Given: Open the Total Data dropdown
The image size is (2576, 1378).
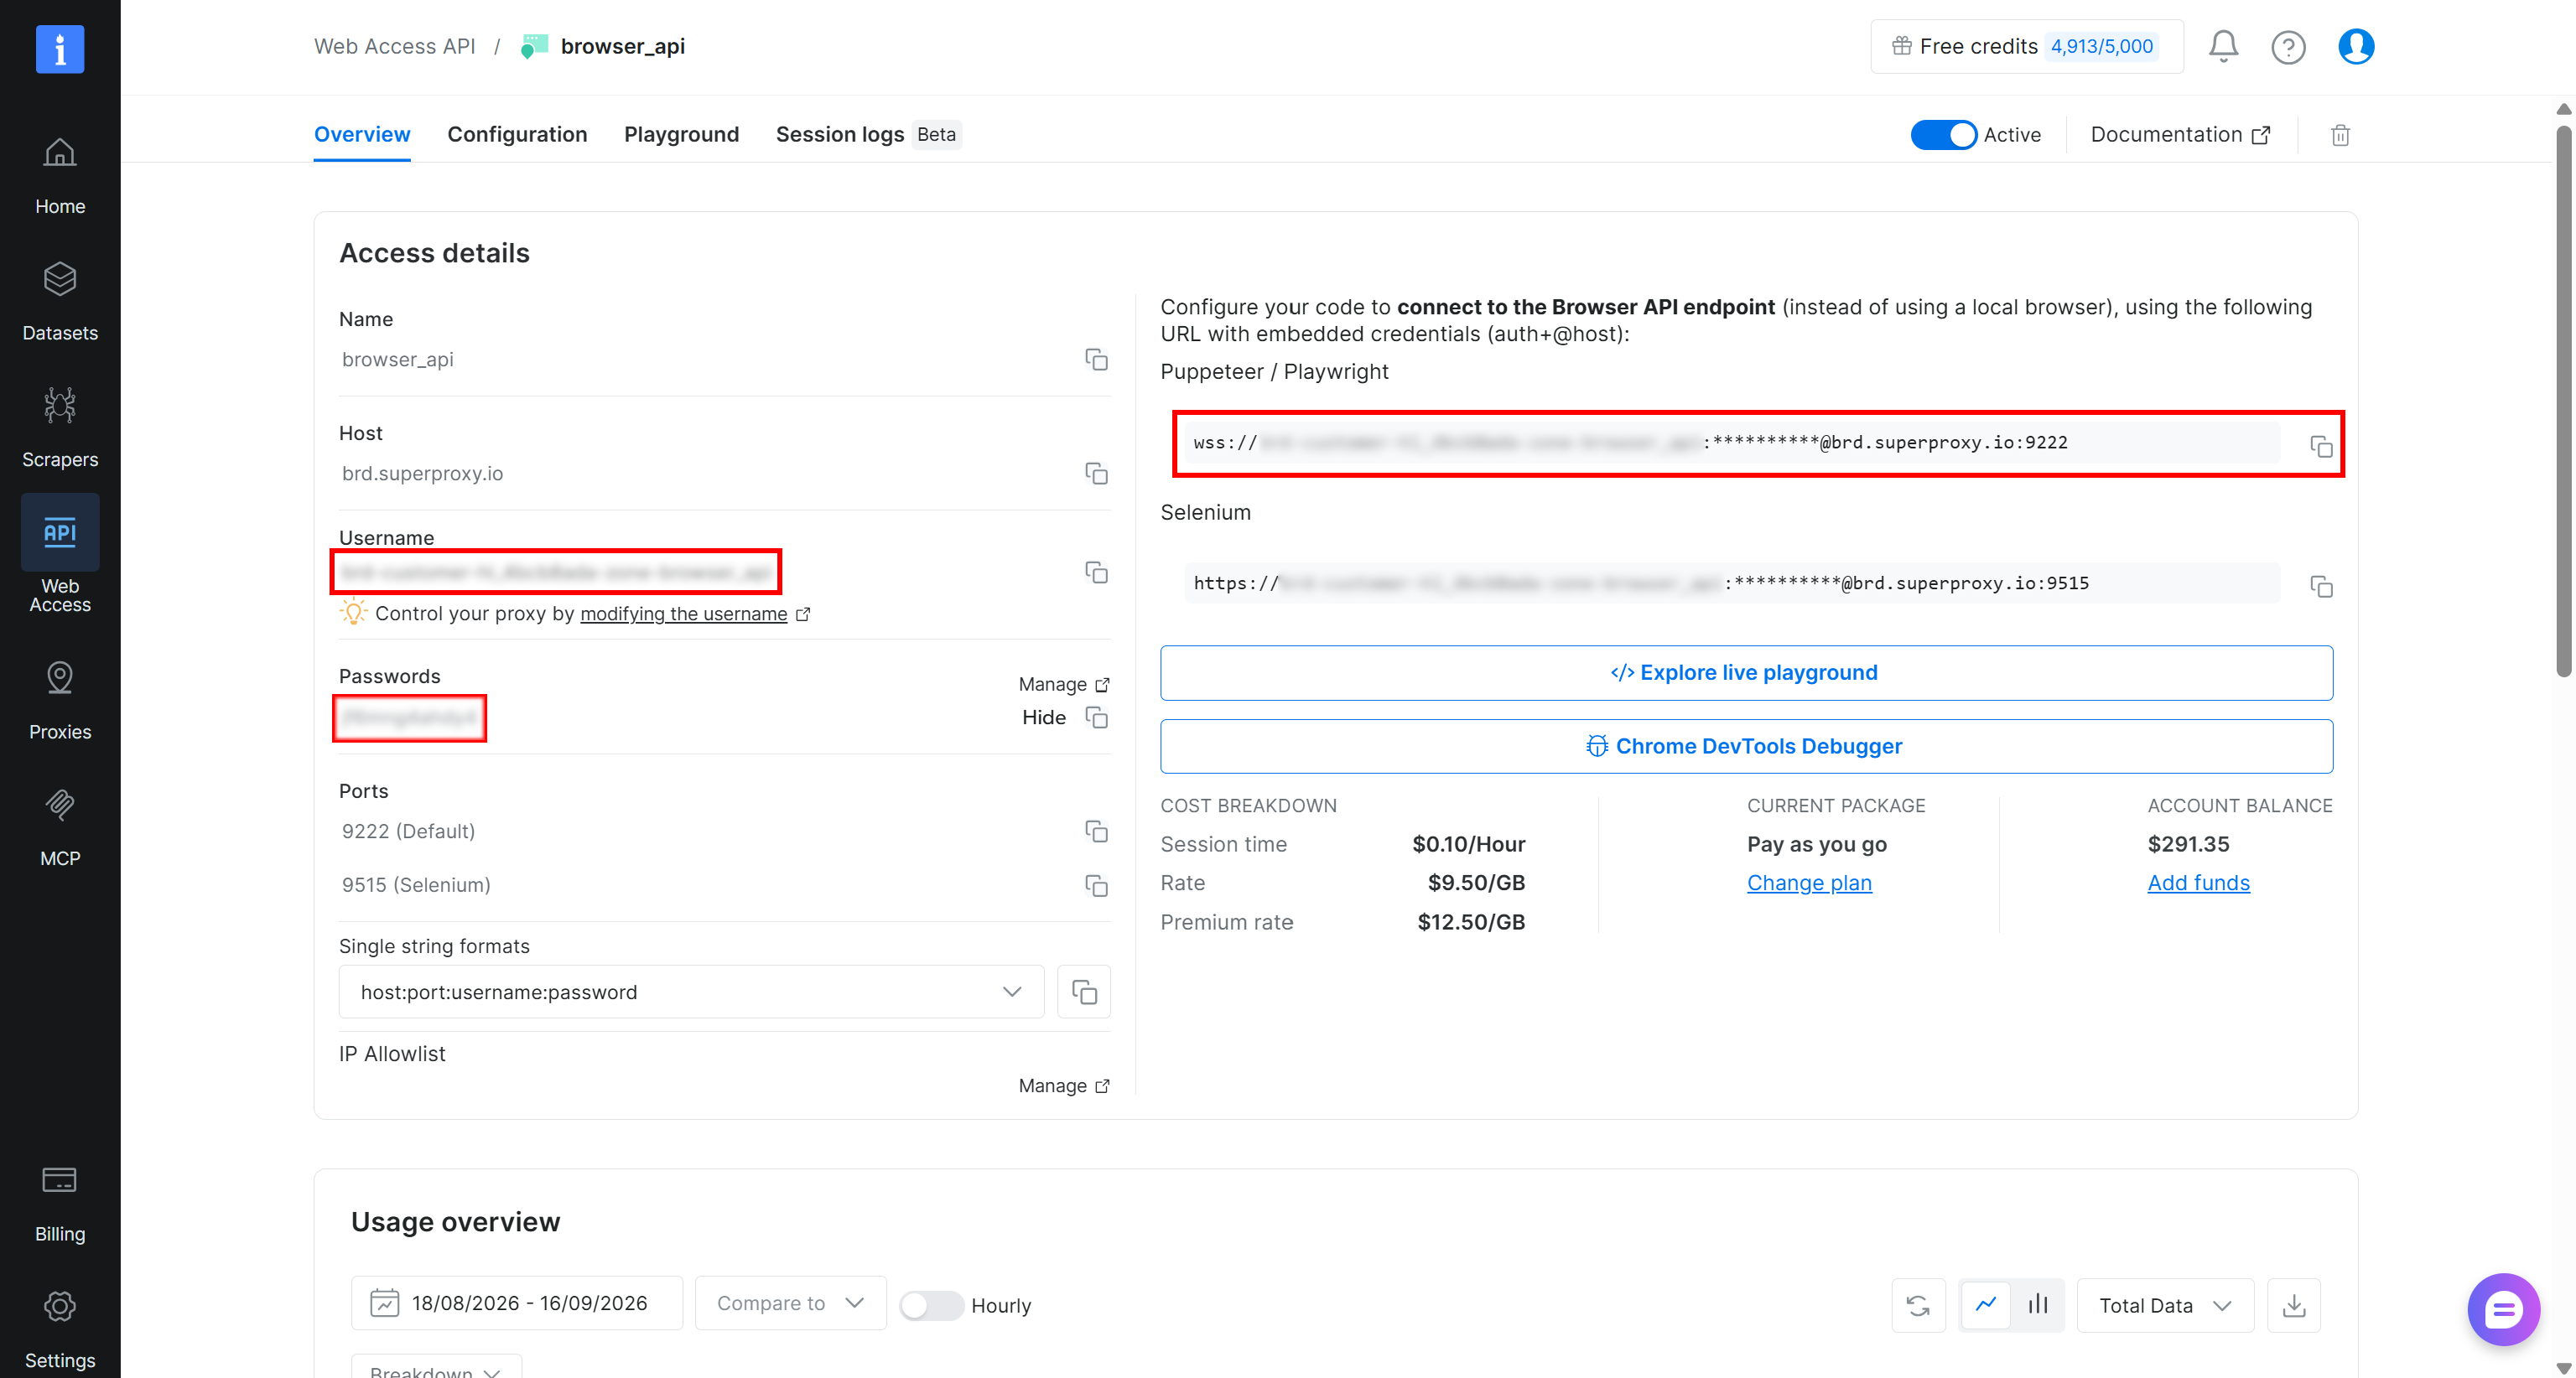Looking at the screenshot, I should 2165,1306.
